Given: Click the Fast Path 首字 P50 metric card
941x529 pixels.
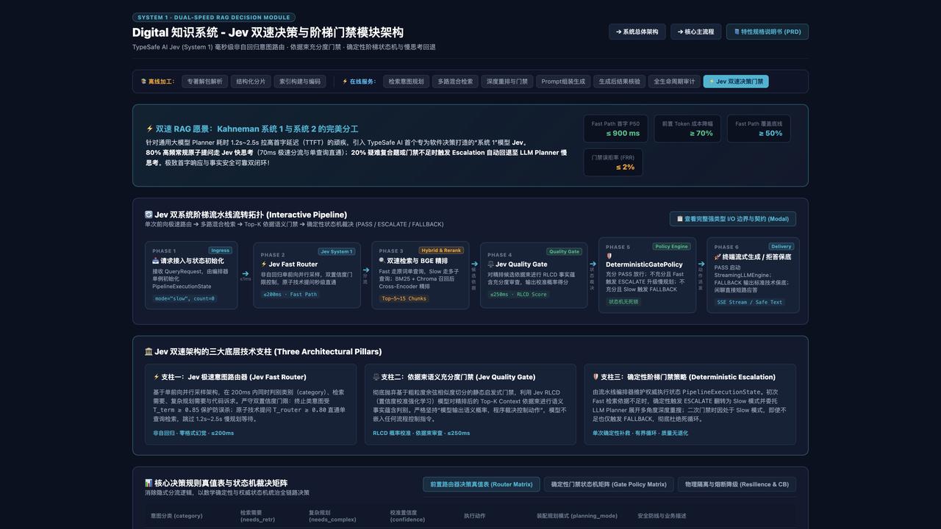Looking at the screenshot, I should tap(616, 129).
